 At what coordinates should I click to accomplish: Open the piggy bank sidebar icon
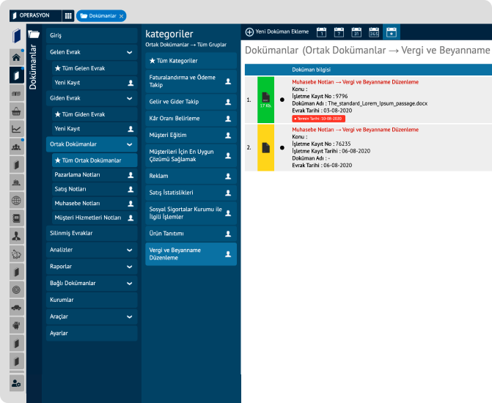16,254
